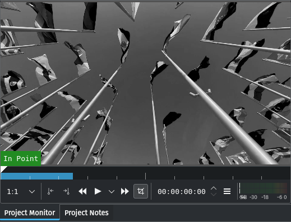291x222 pixels.
Task: Fast forward with the double-right arrow
Action: [x=125, y=191]
